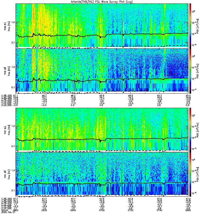The image size is (201, 214).
Task: Click the THB B∥ freq [Hz] axis label
Action: coord(7,71)
